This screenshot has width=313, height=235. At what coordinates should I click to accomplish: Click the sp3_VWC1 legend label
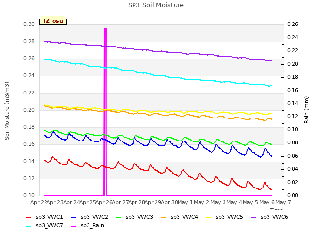tap(49, 217)
